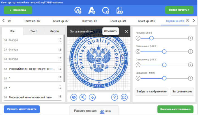Select layer 3# Фигура

[33, 59]
